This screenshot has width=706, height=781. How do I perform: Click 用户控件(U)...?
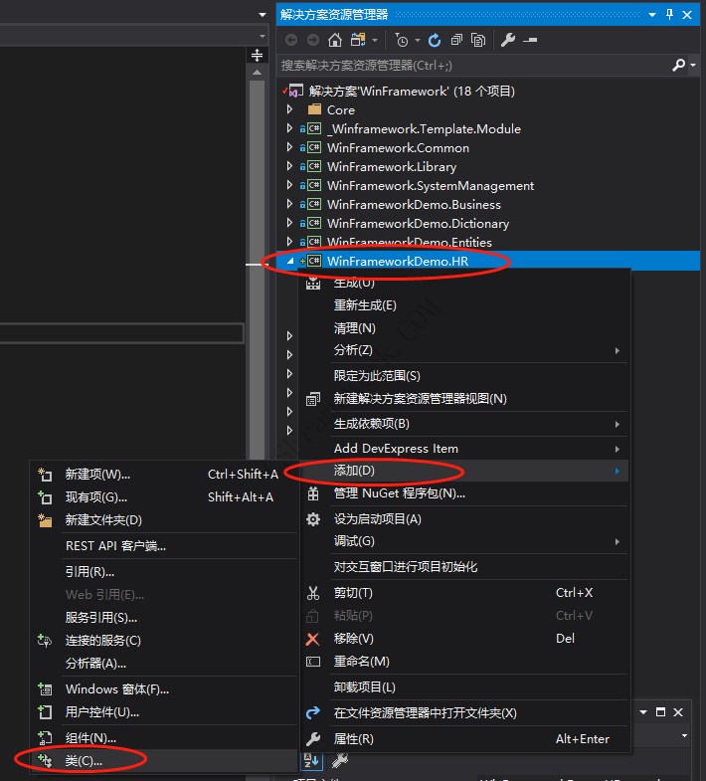(x=164, y=712)
